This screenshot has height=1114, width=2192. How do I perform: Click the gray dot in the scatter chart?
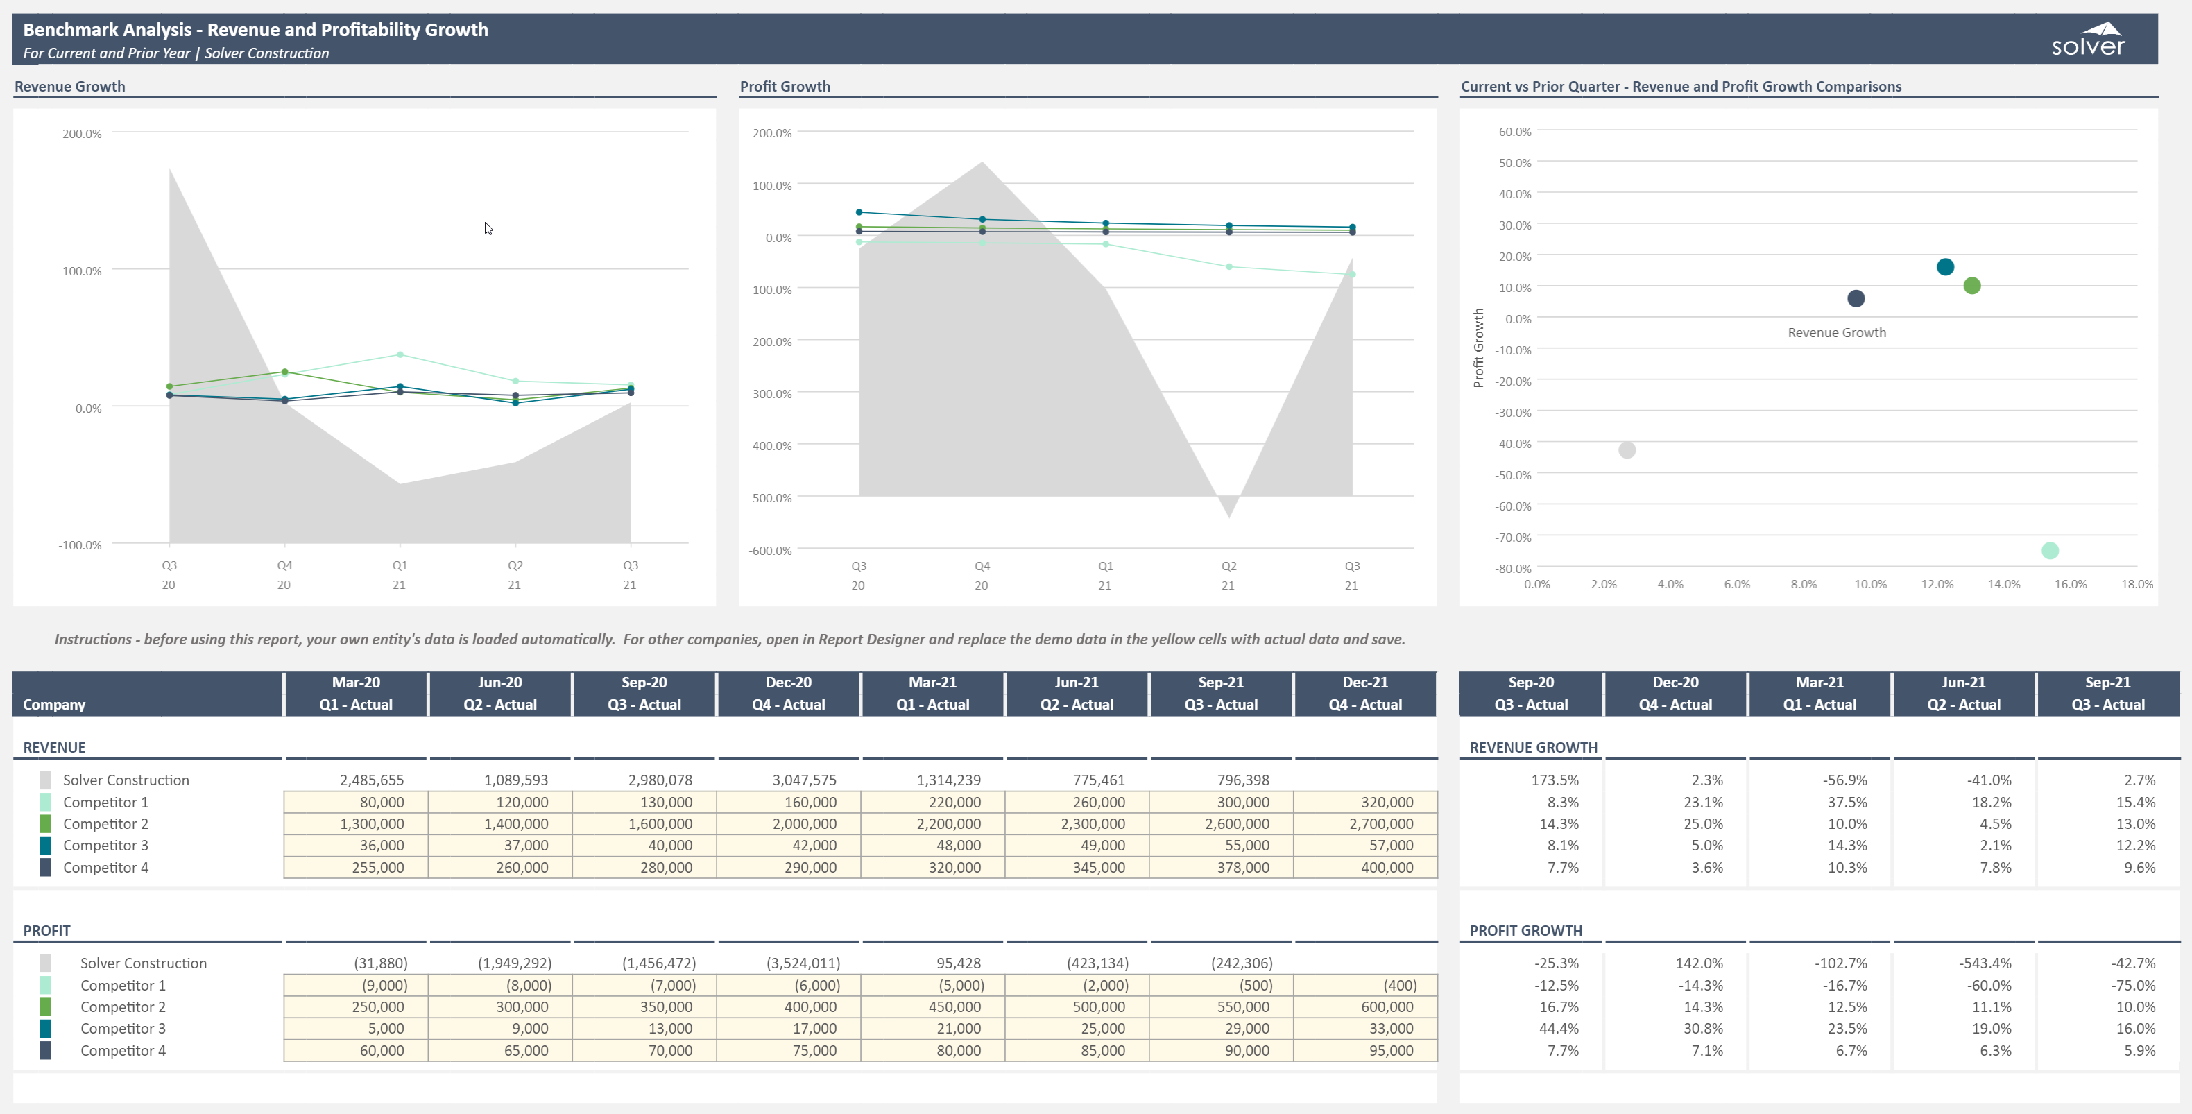pos(1627,450)
